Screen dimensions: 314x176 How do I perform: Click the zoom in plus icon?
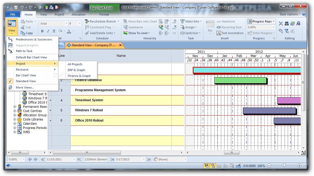(299, 166)
